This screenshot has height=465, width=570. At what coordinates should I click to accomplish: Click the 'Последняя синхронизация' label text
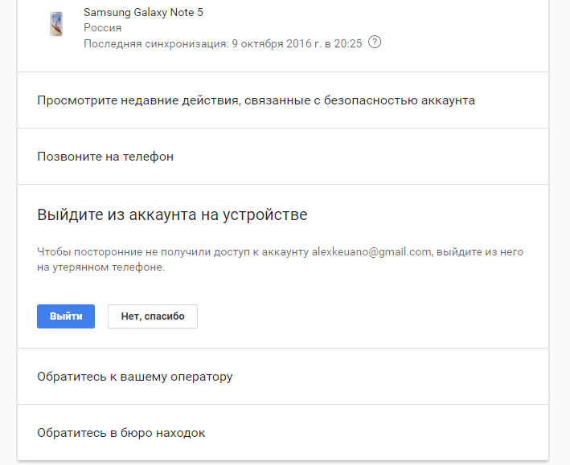(156, 43)
